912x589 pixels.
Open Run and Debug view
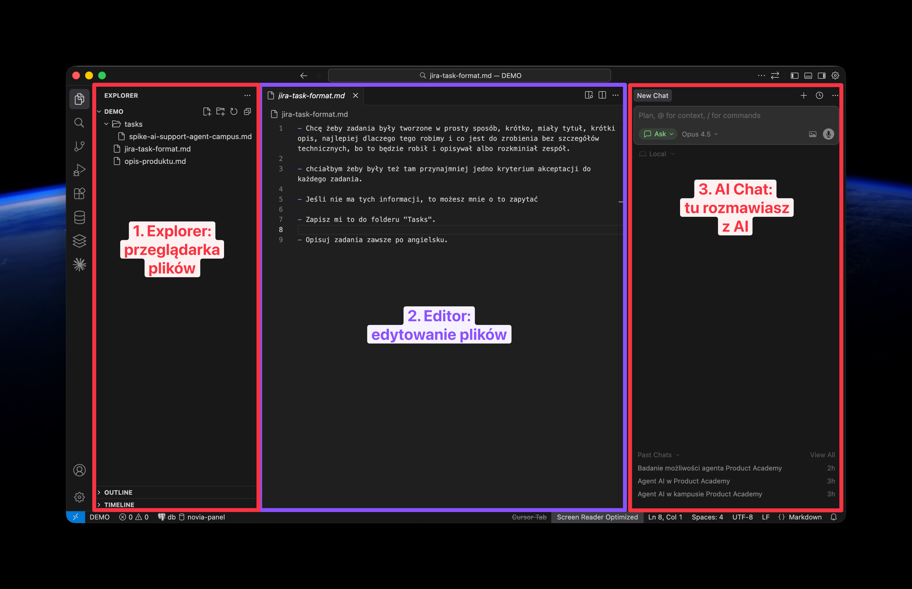click(79, 170)
